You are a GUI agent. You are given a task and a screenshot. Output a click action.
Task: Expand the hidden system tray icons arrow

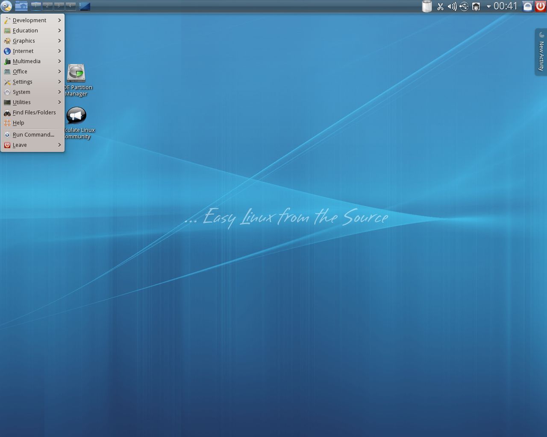pos(488,6)
